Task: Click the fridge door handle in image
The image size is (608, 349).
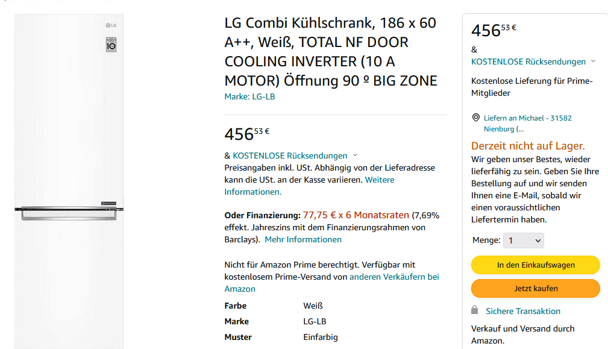Action: click(x=69, y=213)
